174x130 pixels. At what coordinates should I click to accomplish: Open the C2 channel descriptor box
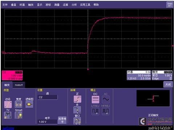(x=12, y=75)
